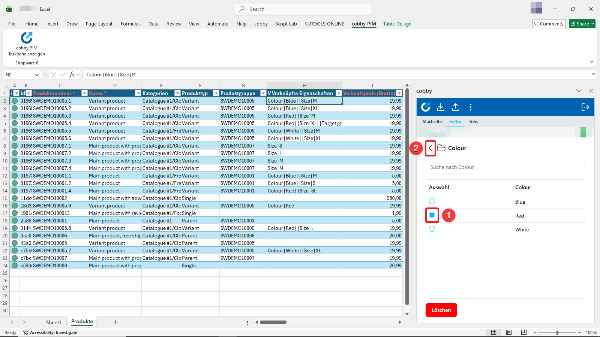Click the download icon in cobby pane

[441, 107]
